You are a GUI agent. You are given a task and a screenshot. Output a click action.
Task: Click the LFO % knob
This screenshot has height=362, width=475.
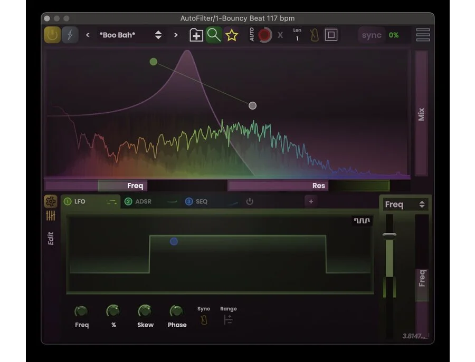click(x=113, y=311)
